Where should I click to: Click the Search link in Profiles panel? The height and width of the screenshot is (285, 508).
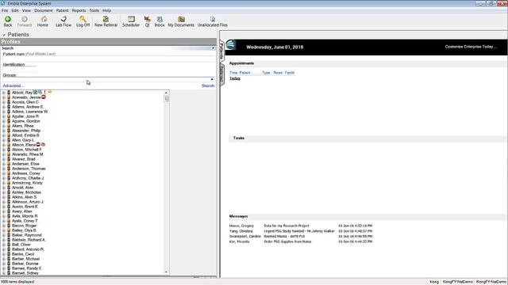click(208, 85)
